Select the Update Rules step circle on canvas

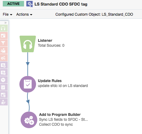[28, 84]
